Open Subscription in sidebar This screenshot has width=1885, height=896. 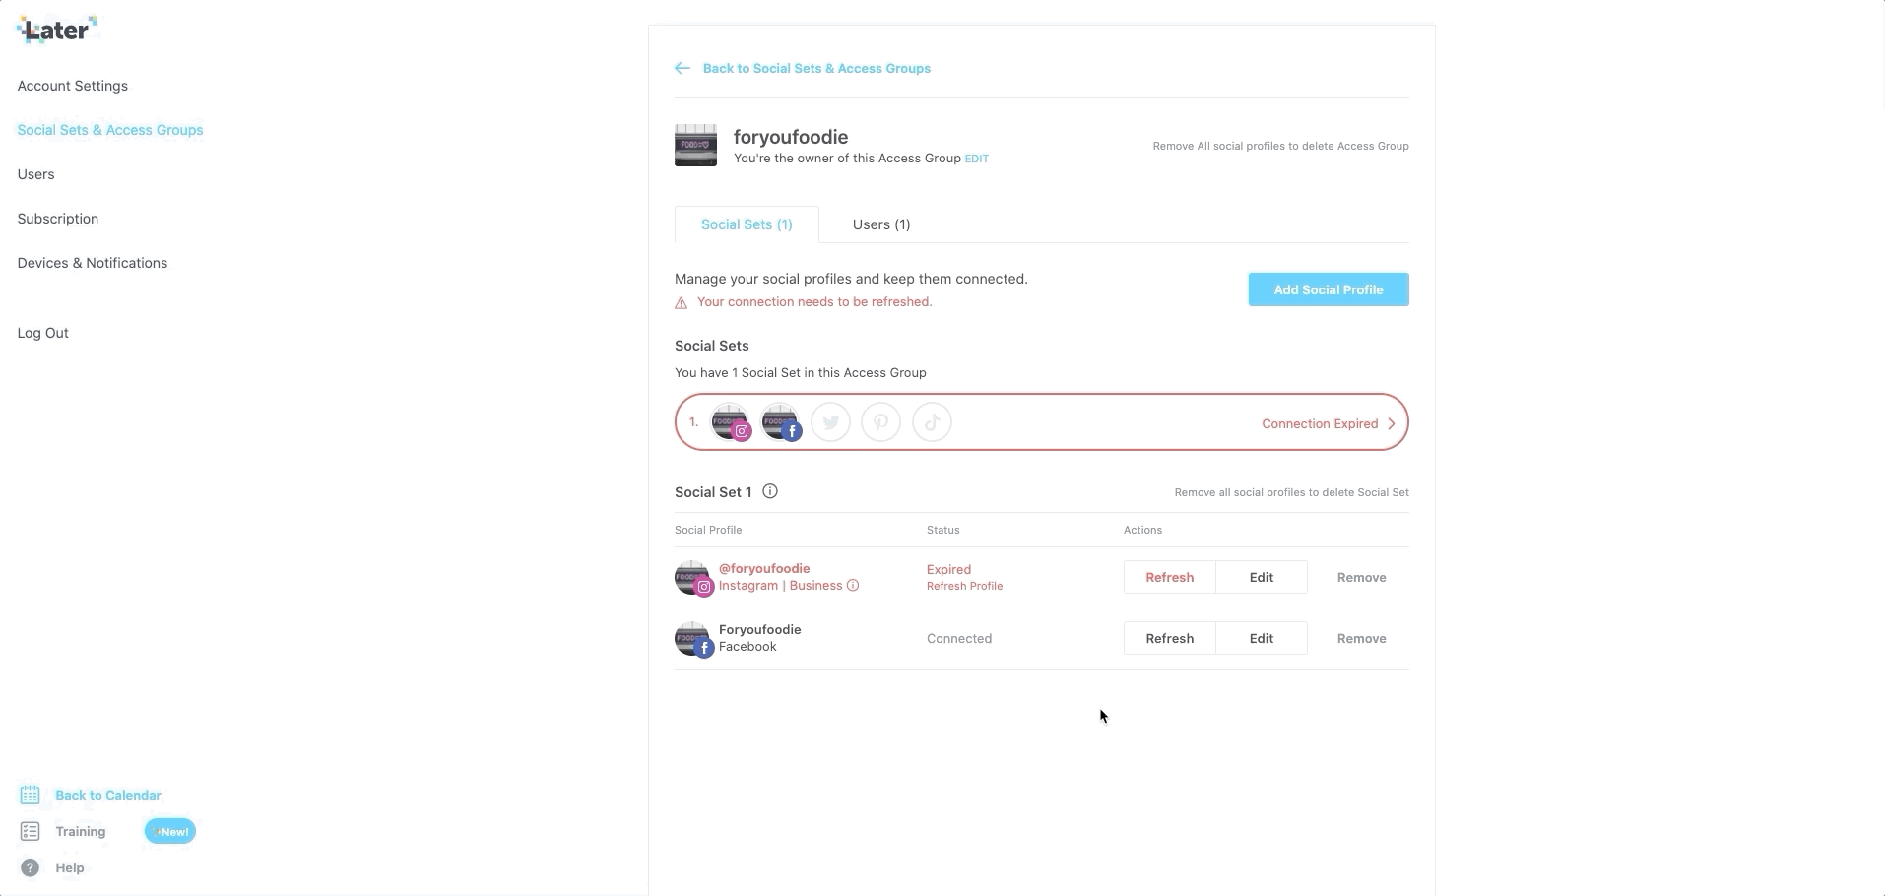(x=58, y=219)
